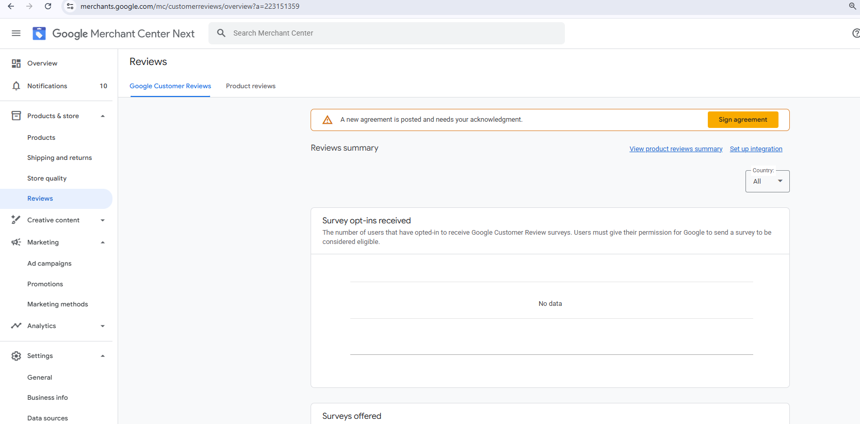Reload the page with refresh icon
Screen dimensions: 860x424
coord(48,6)
